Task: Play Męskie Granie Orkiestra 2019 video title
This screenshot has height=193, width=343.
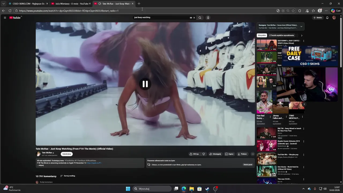Action: point(289,142)
